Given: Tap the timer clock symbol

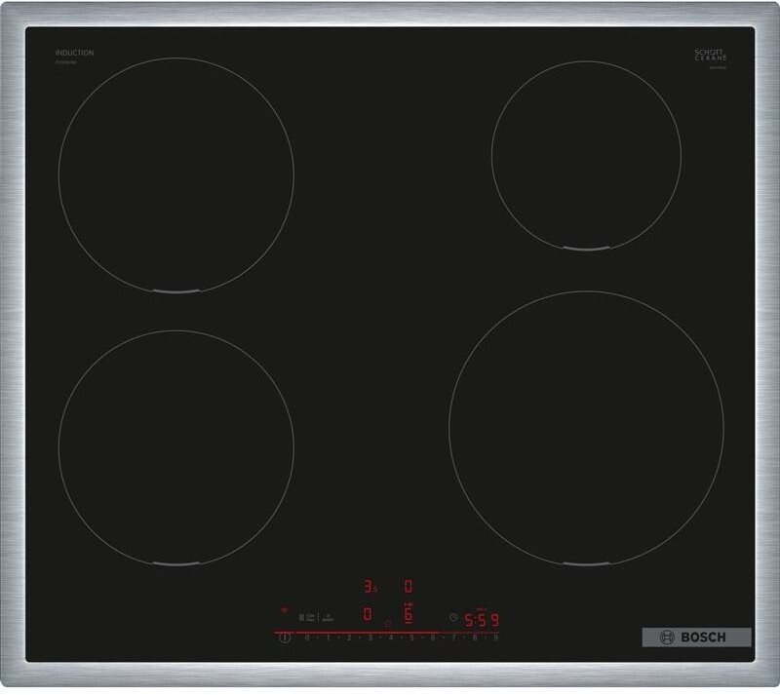Looking at the screenshot, I should 452,617.
